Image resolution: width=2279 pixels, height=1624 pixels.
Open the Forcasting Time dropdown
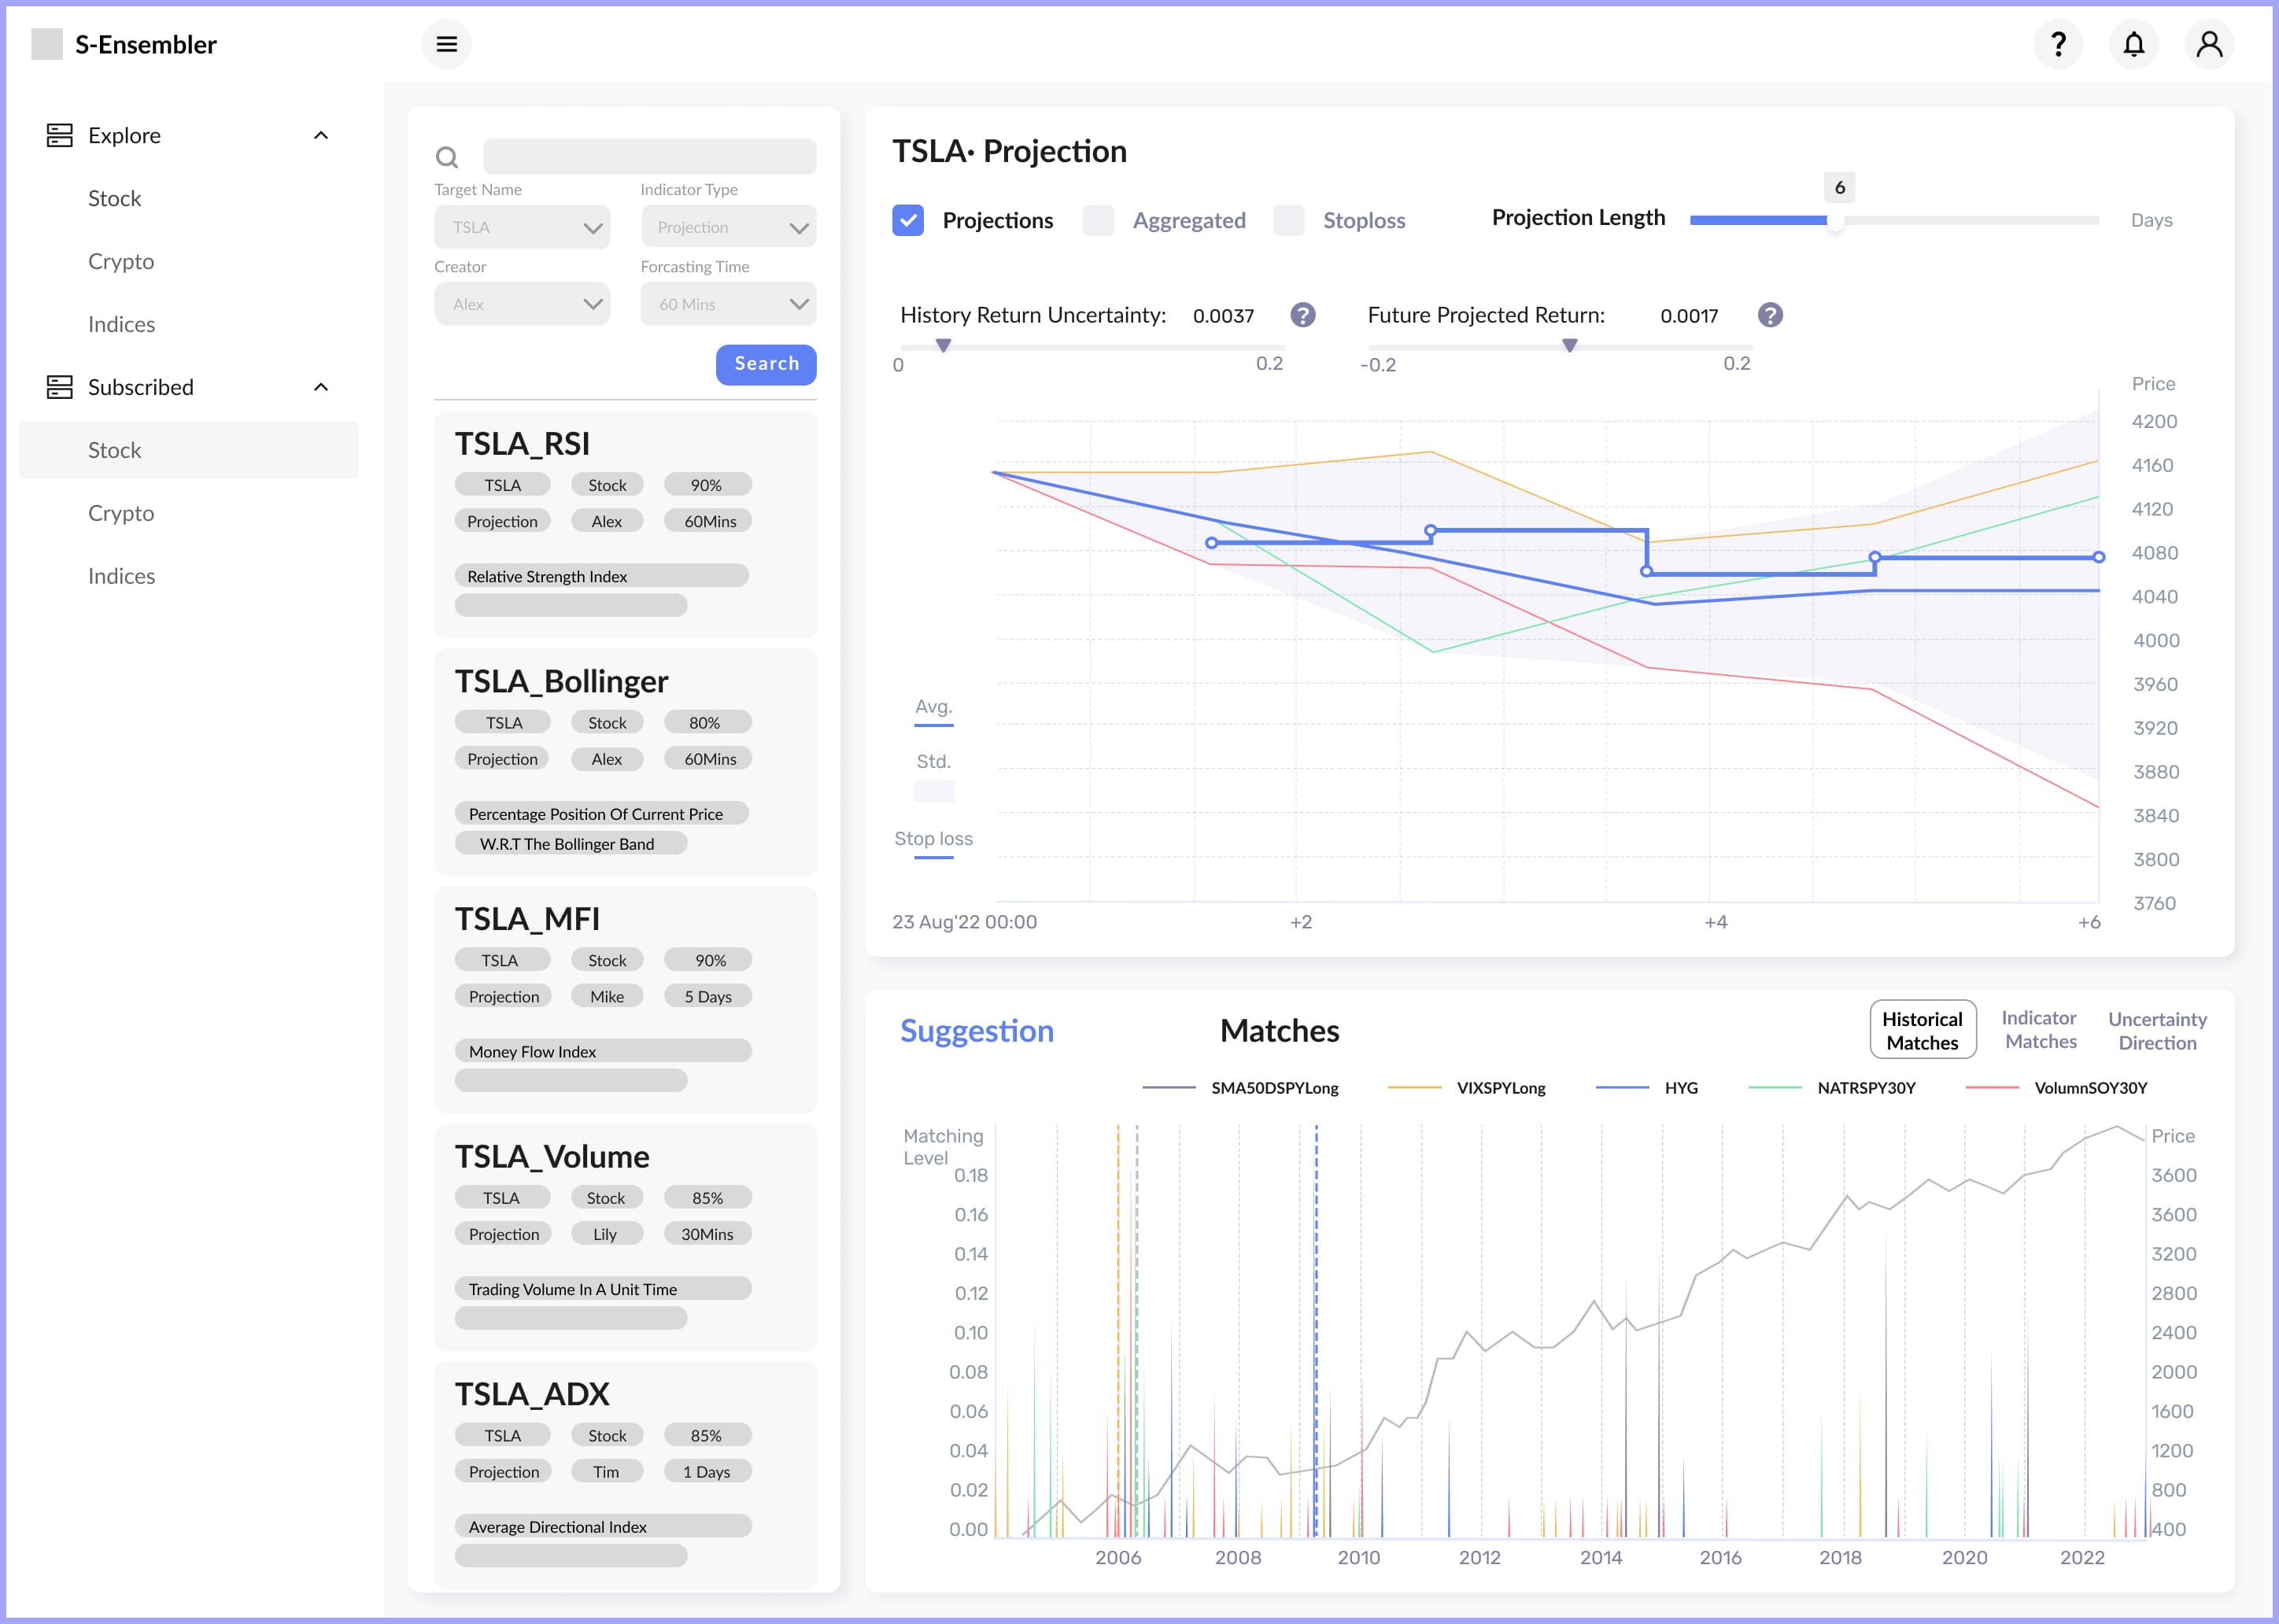[x=728, y=304]
